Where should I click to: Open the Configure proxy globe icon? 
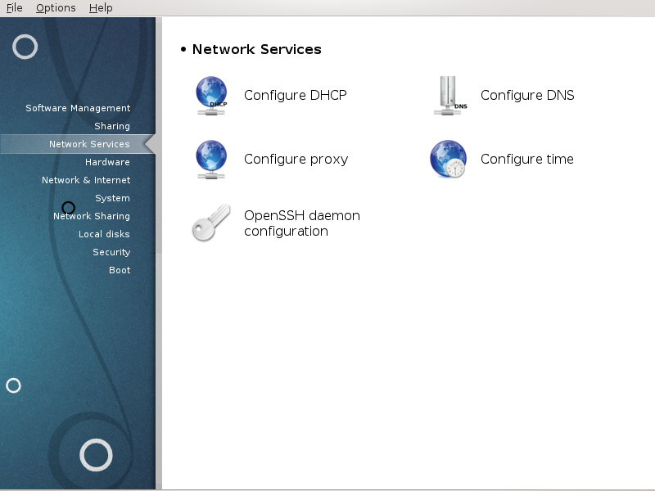(x=211, y=160)
